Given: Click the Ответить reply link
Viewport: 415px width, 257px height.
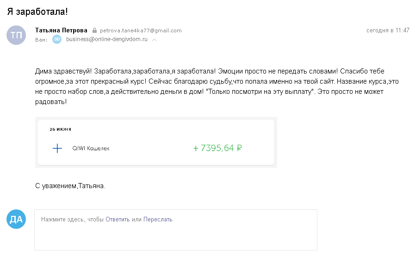Looking at the screenshot, I should (x=118, y=220).
